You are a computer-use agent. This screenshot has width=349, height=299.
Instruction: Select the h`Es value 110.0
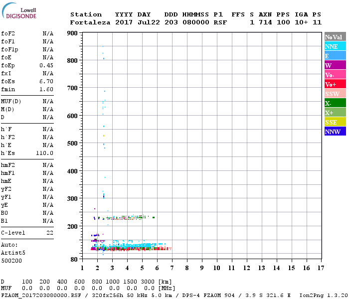[45, 153]
